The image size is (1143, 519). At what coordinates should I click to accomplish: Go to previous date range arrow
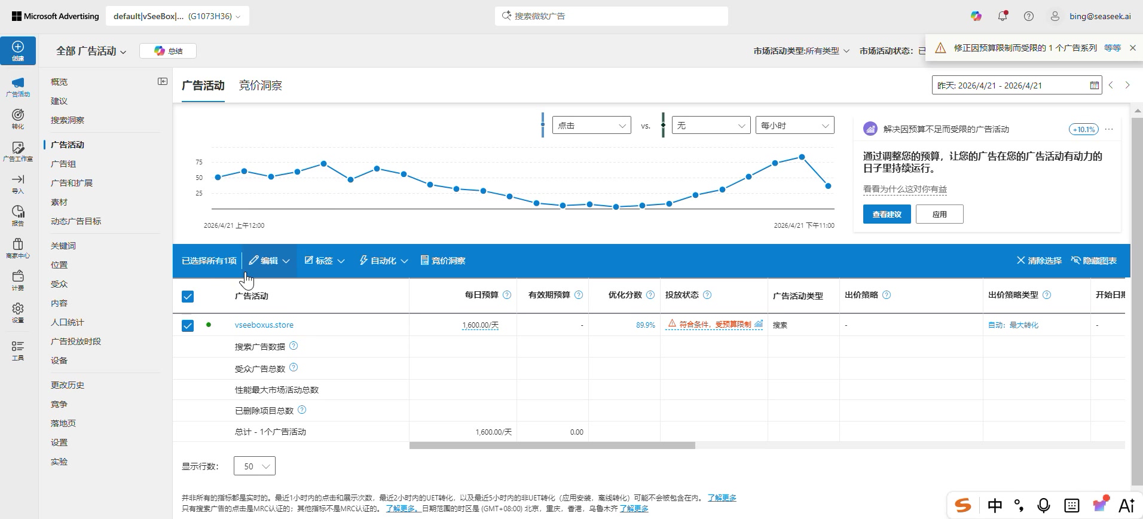(x=1111, y=86)
